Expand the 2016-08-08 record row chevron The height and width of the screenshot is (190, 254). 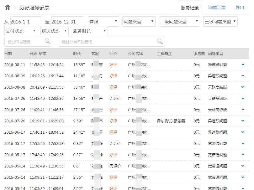(x=243, y=87)
